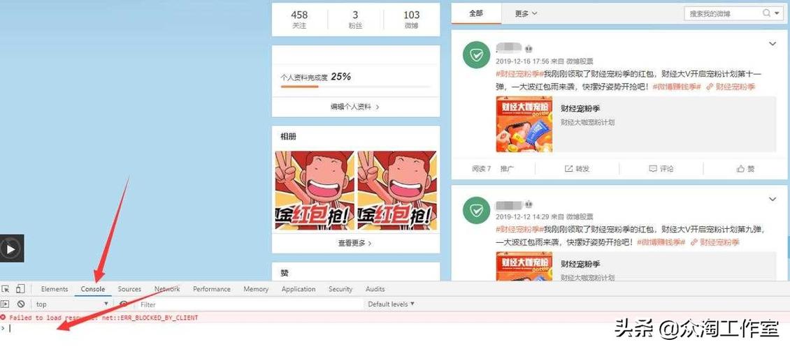Screen dimensions: 790x349
Task: Open the 更多 dropdown filter
Action: [x=526, y=13]
